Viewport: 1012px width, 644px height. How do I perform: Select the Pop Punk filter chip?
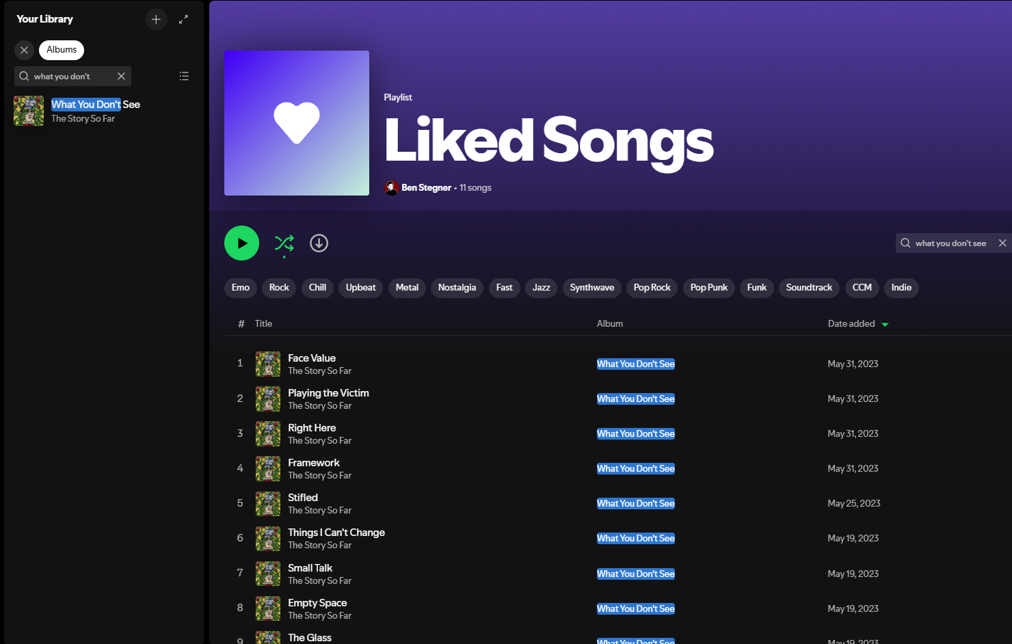[x=708, y=288]
